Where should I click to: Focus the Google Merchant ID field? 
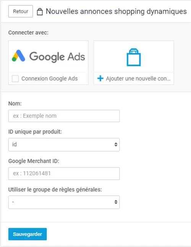click(64, 174)
